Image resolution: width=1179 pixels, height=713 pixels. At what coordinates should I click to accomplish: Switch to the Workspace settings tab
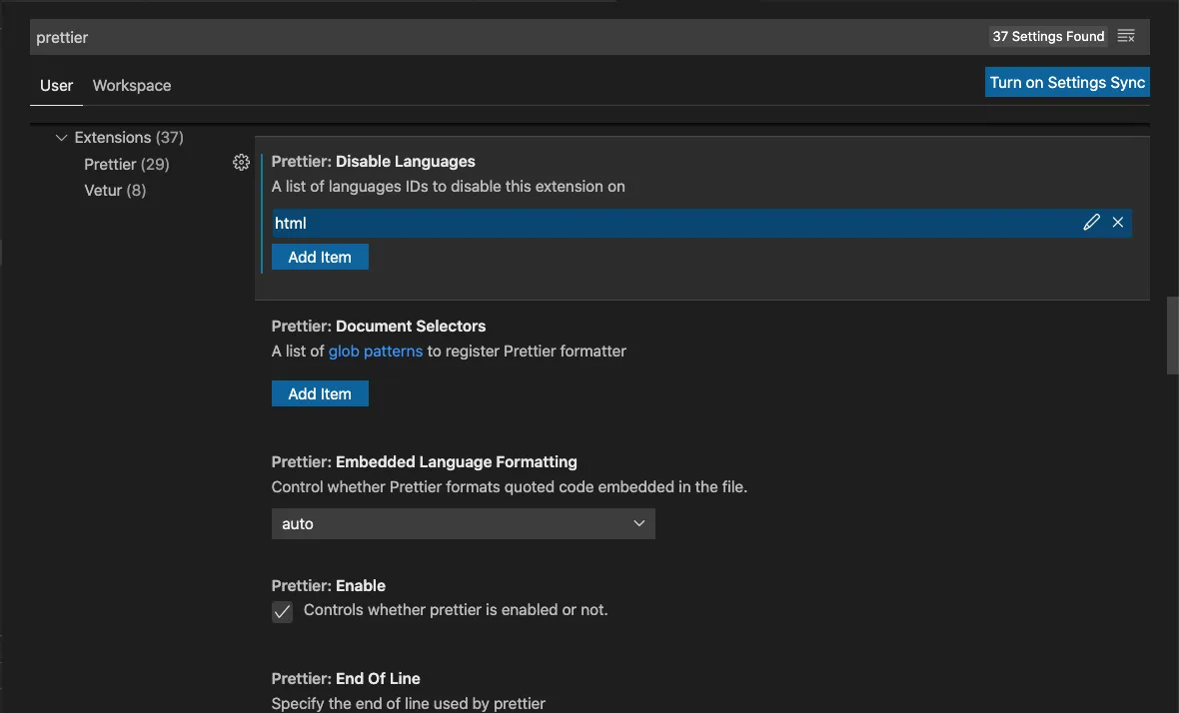click(x=132, y=86)
